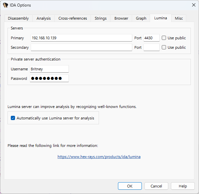Click the Username field containing Britney
The width and height of the screenshot is (199, 194).
point(49,69)
